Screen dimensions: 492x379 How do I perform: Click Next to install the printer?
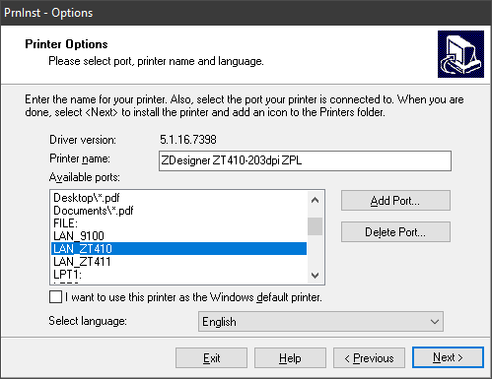[448, 357]
